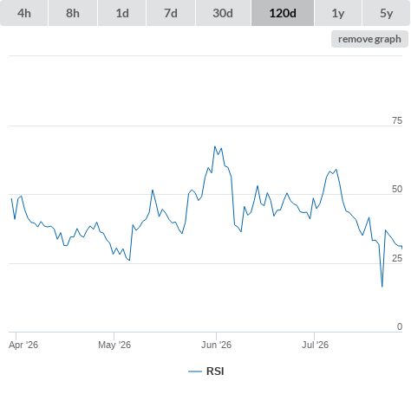
Task: Click the RSI peak in early June
Action: 215,146
